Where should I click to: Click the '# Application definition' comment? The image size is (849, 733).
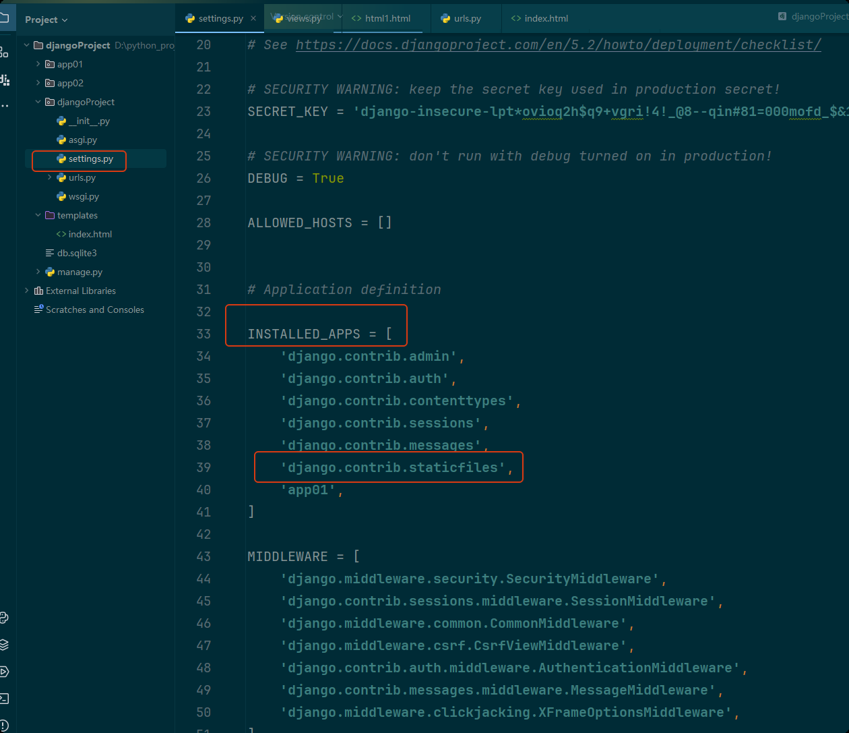[344, 289]
